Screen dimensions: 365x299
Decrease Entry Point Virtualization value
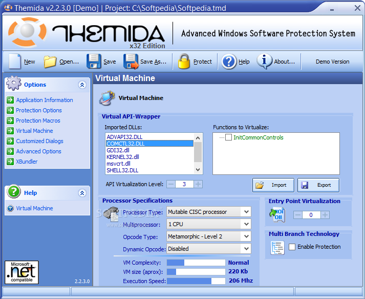298,215
